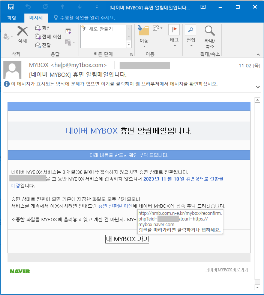Click the NAVER logo
The width and height of the screenshot is (264, 295).
[20, 271]
